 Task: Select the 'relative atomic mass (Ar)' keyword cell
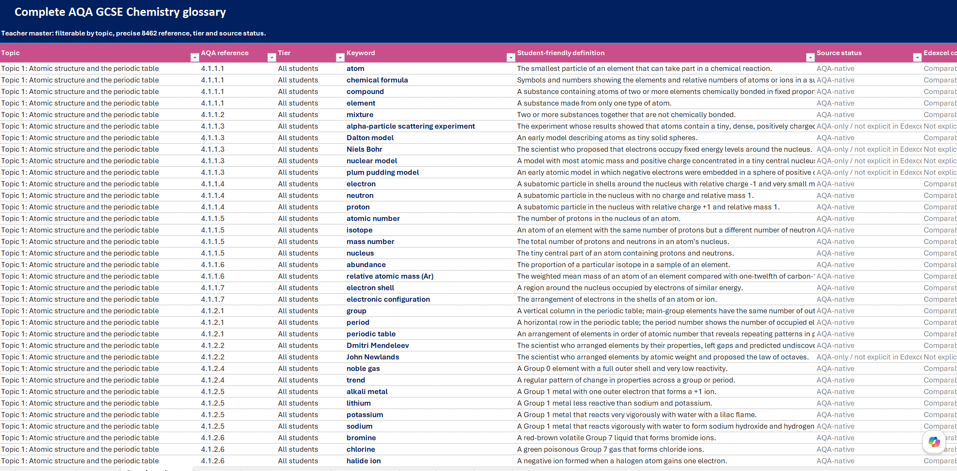click(x=430, y=276)
